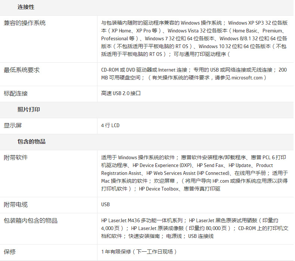Select the 最低系统要求 row label
The image size is (295, 261).
click(22, 70)
